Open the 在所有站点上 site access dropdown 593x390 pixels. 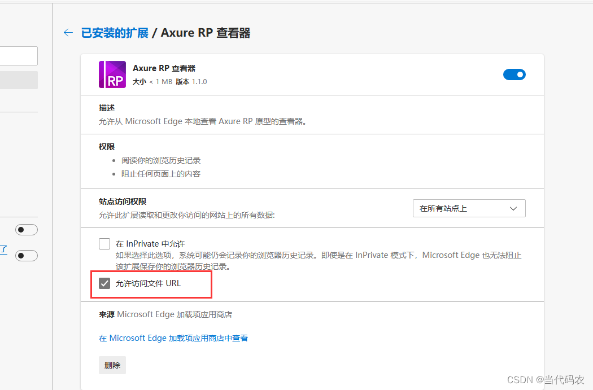coord(469,208)
